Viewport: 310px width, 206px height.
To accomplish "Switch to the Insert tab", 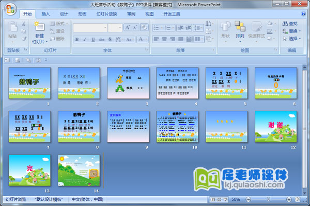I will tap(45, 14).
